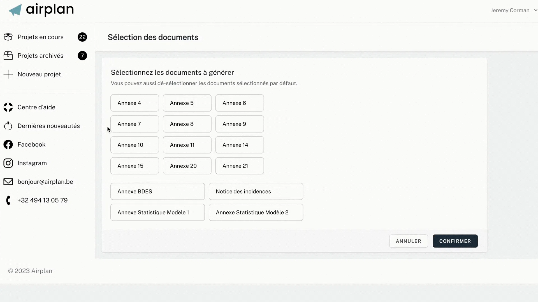This screenshot has width=538, height=302.
Task: Click the Projets en cours box icon
Action: point(8,37)
